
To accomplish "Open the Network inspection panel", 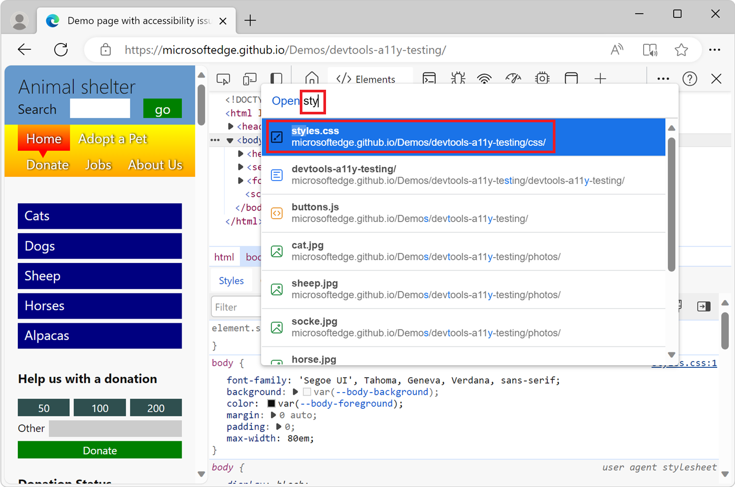I will pyautogui.click(x=484, y=78).
